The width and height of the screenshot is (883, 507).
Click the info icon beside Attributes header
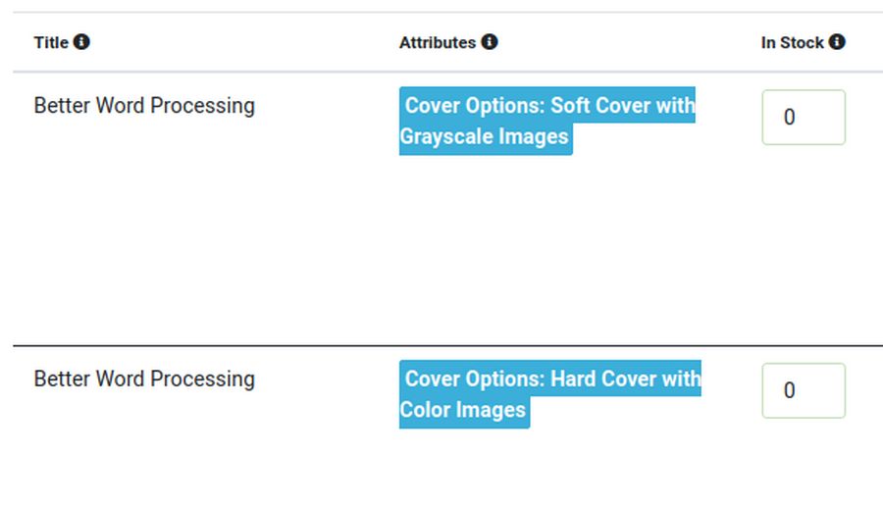coord(489,41)
